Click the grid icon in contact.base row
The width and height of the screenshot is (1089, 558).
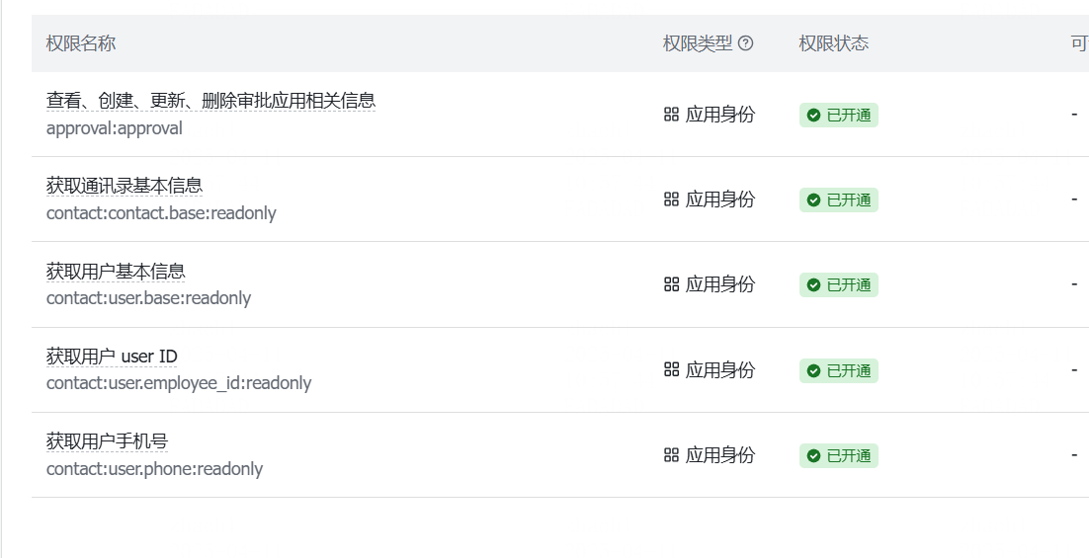671,199
